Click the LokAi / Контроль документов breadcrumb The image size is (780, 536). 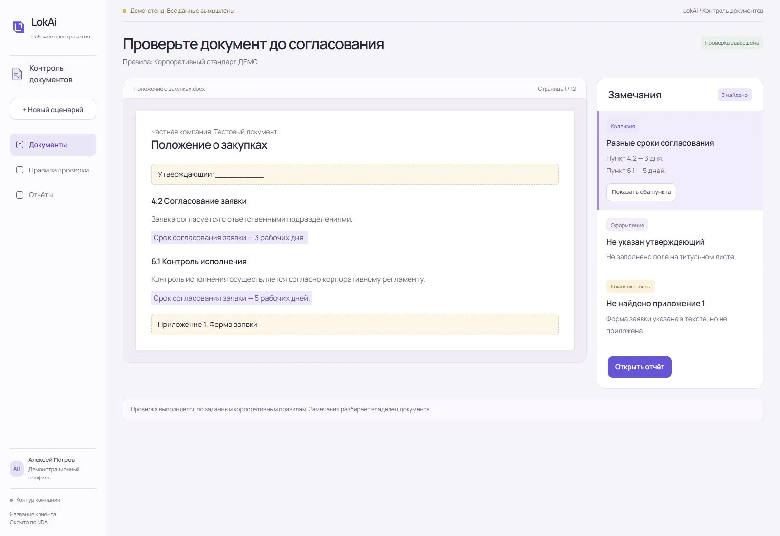[723, 11]
